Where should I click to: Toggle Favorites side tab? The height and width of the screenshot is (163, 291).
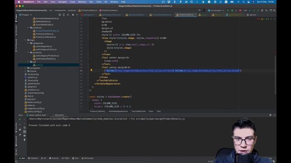(x=16, y=128)
